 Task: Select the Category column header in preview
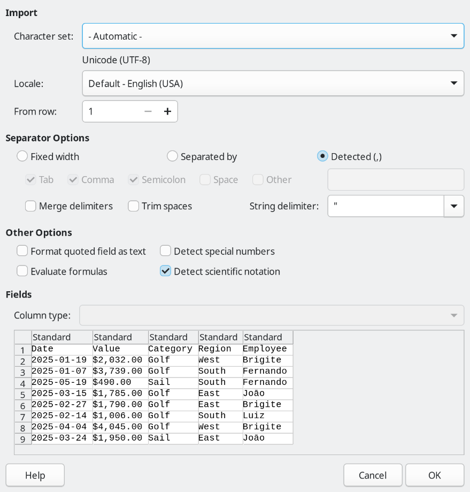point(172,337)
